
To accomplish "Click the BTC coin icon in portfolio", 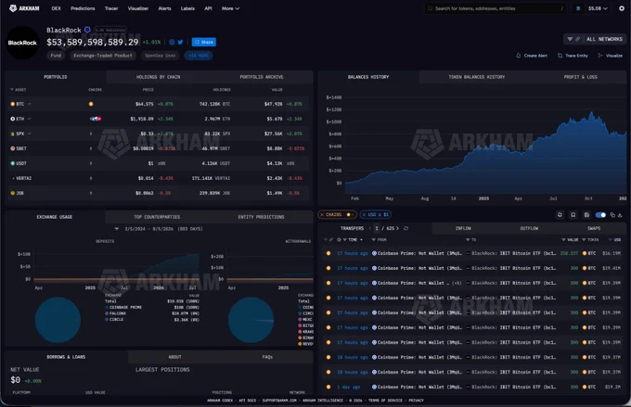I will point(12,104).
